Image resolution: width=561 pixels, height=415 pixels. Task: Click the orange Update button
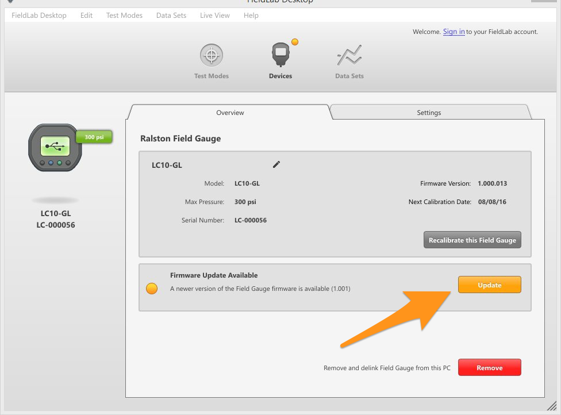pos(490,285)
